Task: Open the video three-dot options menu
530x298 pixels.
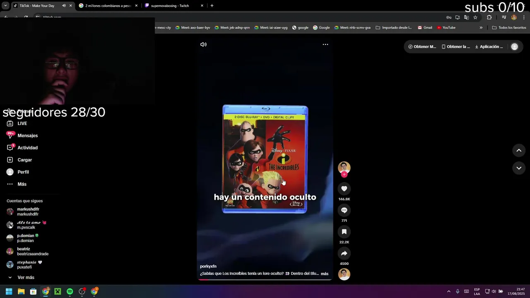Action: click(325, 44)
